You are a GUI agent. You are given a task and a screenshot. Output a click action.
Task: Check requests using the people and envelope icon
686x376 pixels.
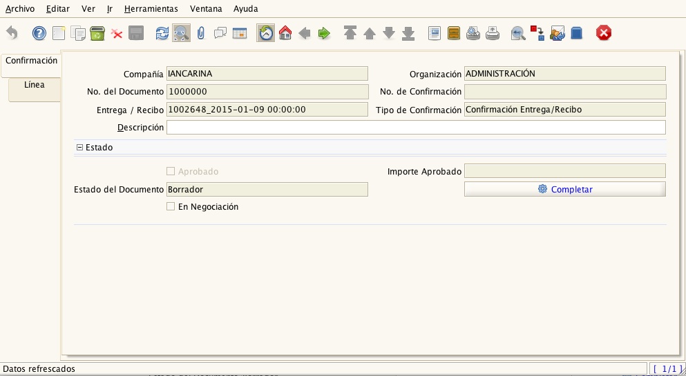(558, 33)
